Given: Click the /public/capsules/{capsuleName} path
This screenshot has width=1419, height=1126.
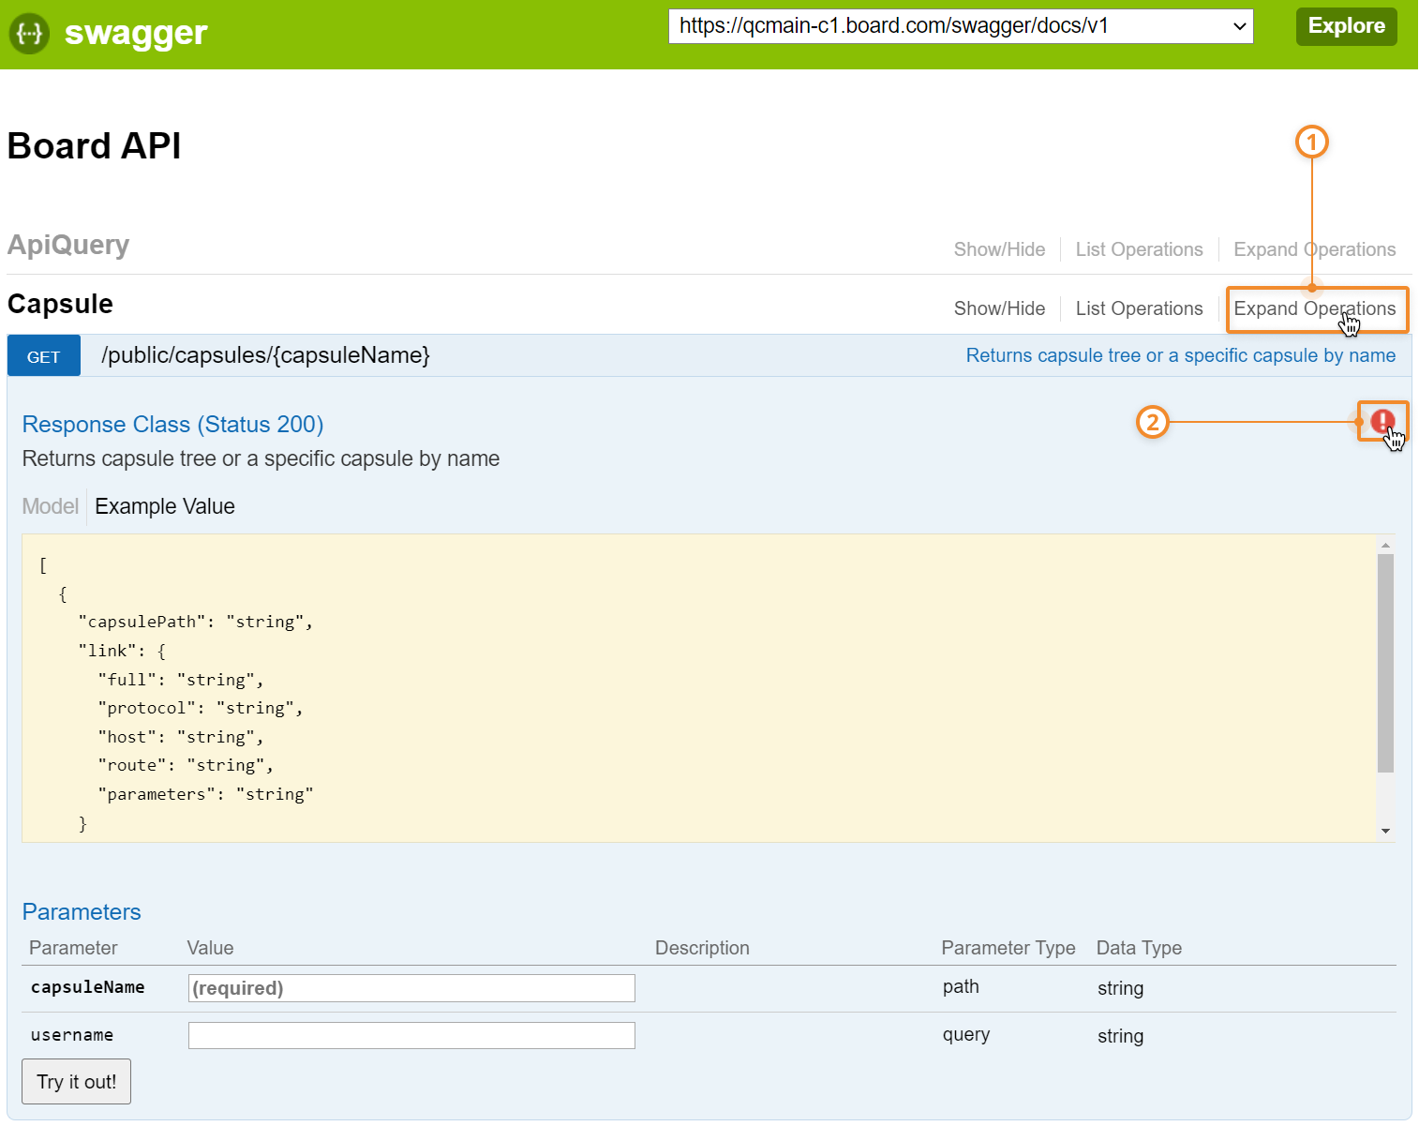Looking at the screenshot, I should click(266, 355).
